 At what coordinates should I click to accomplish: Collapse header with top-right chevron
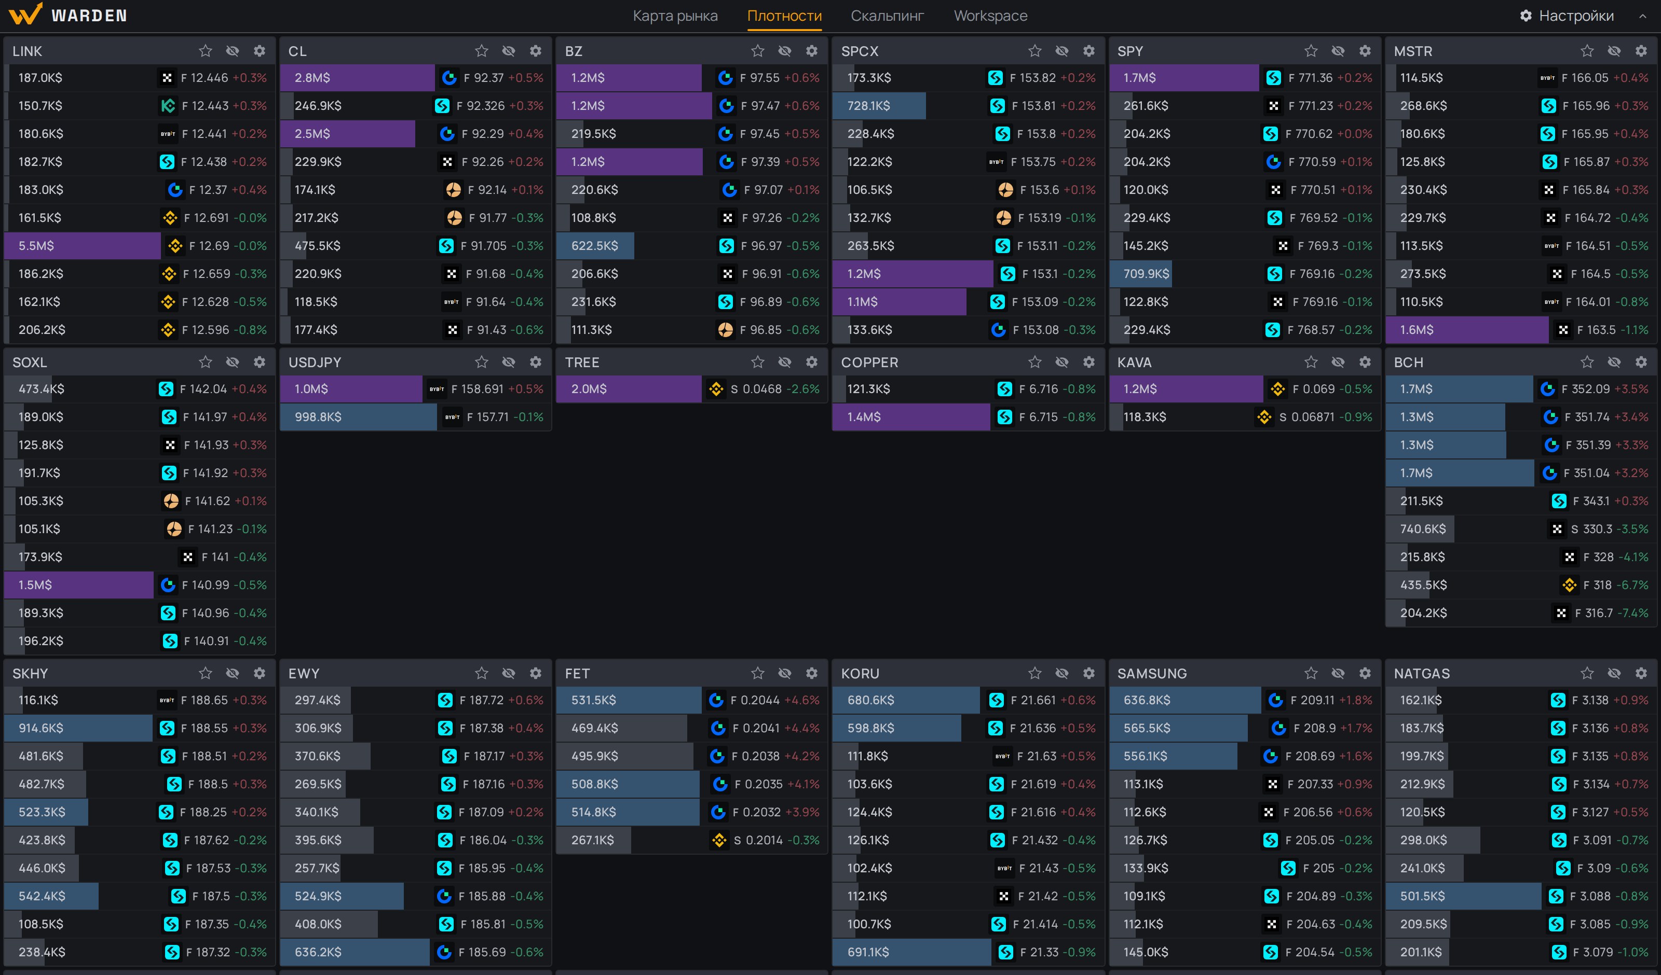[x=1642, y=16]
